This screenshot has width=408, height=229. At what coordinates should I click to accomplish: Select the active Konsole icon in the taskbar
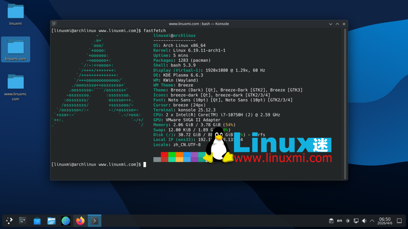94,221
